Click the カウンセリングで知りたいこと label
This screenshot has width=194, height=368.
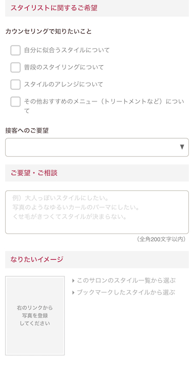pyautogui.click(x=48, y=32)
